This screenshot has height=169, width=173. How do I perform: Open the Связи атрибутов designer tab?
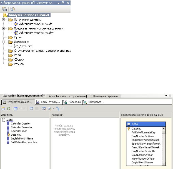48,102
